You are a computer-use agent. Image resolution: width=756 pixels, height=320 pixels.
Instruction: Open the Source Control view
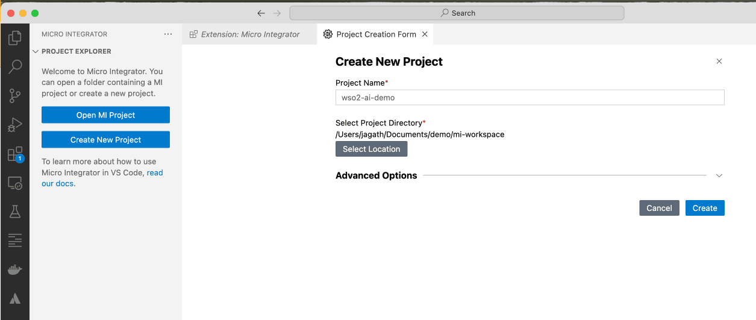(14, 95)
